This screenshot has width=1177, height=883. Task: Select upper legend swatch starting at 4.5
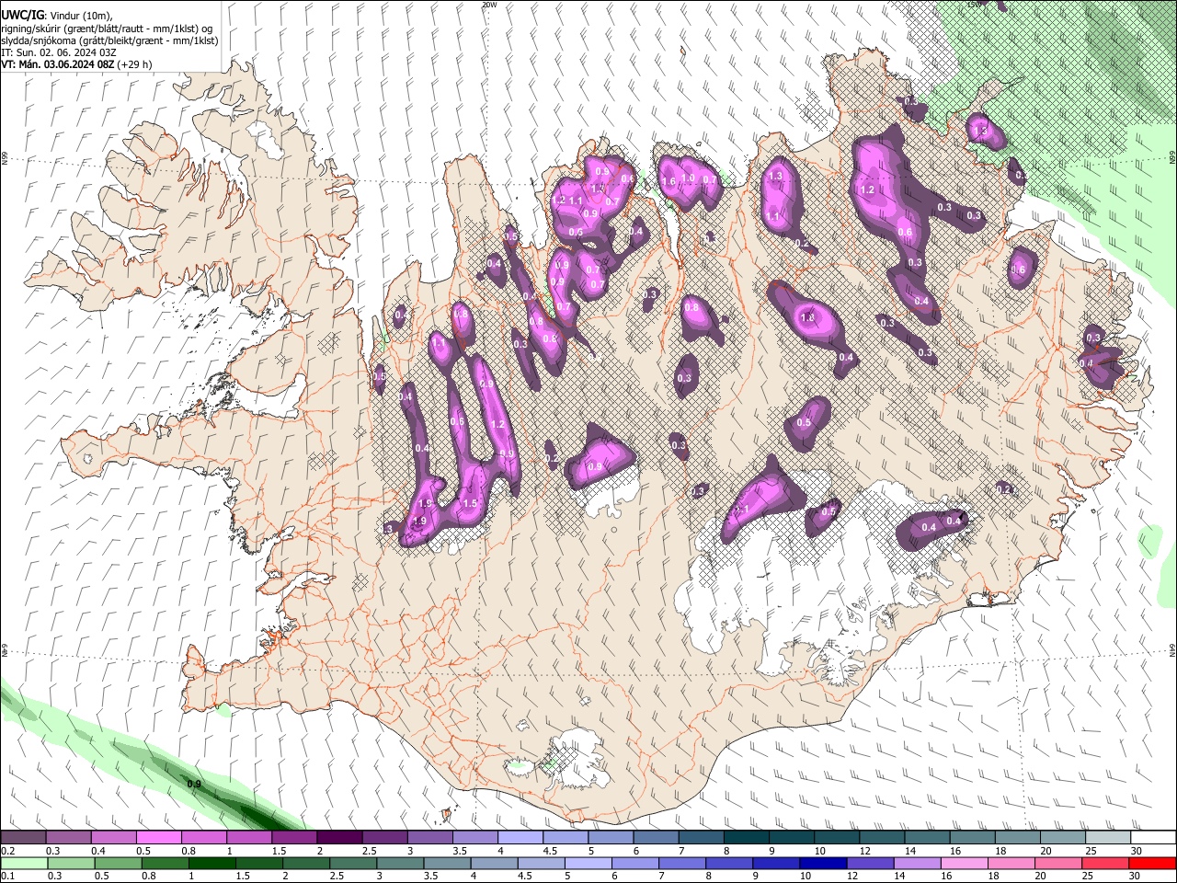tap(566, 837)
